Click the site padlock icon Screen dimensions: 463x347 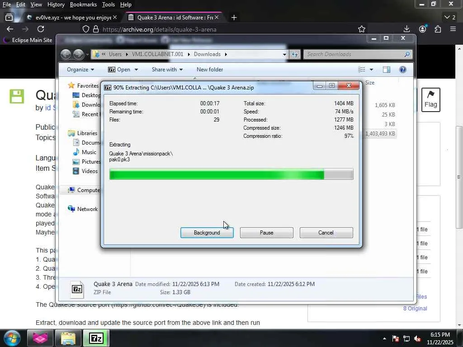click(x=96, y=29)
